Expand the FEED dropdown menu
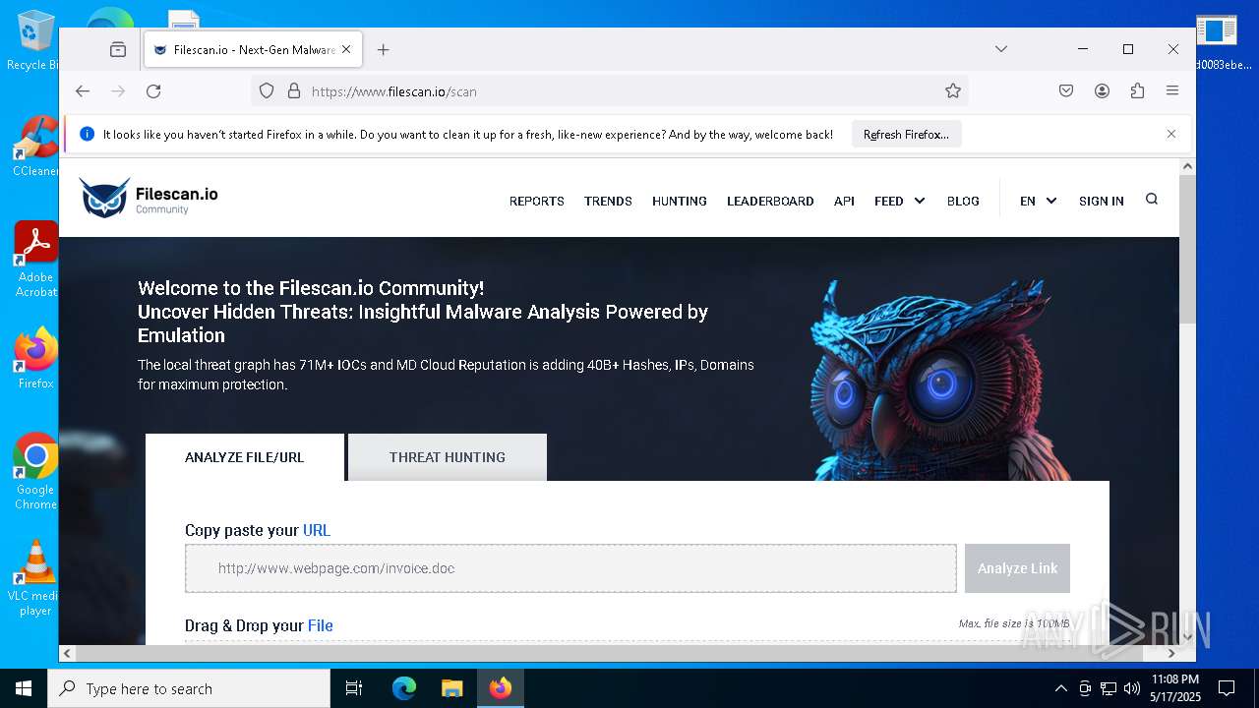Image resolution: width=1259 pixels, height=708 pixels. 899,201
